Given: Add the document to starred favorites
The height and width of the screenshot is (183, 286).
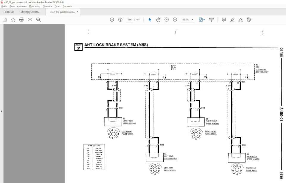Looking at the screenshot, I should pyautogui.click(x=13, y=20).
